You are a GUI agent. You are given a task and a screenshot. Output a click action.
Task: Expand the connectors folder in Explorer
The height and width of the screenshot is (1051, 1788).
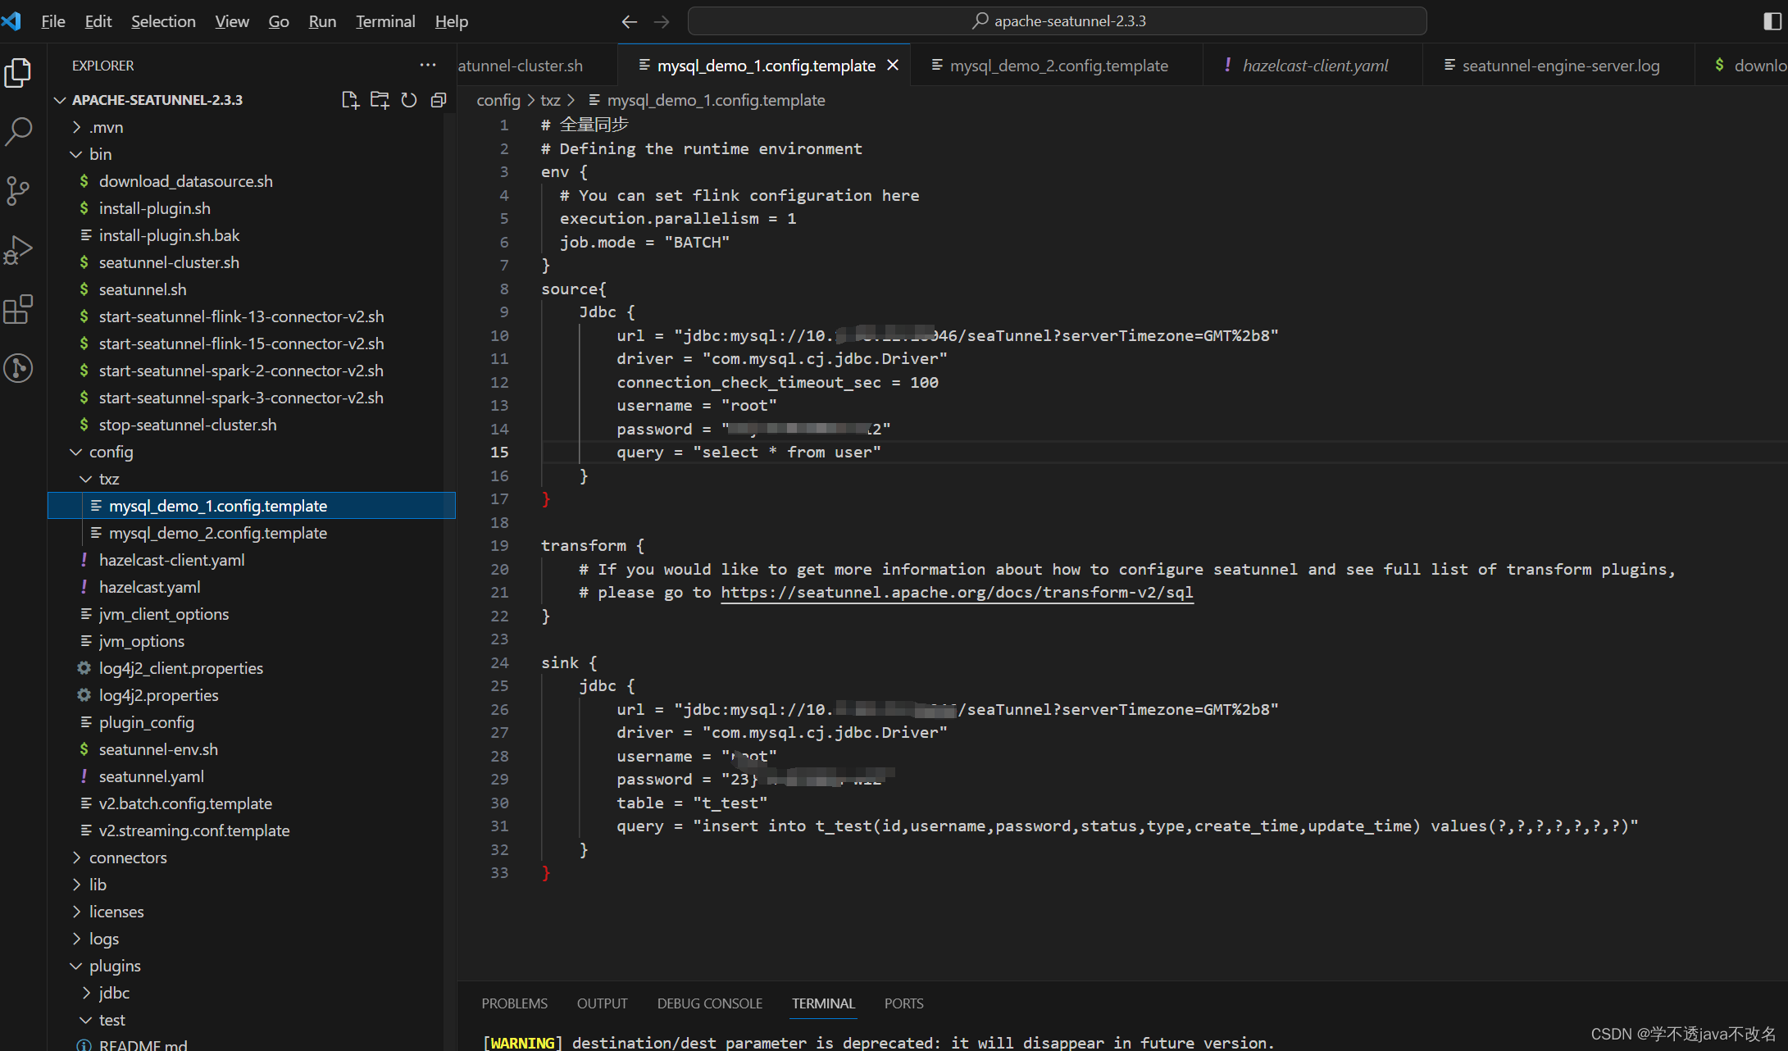click(125, 857)
